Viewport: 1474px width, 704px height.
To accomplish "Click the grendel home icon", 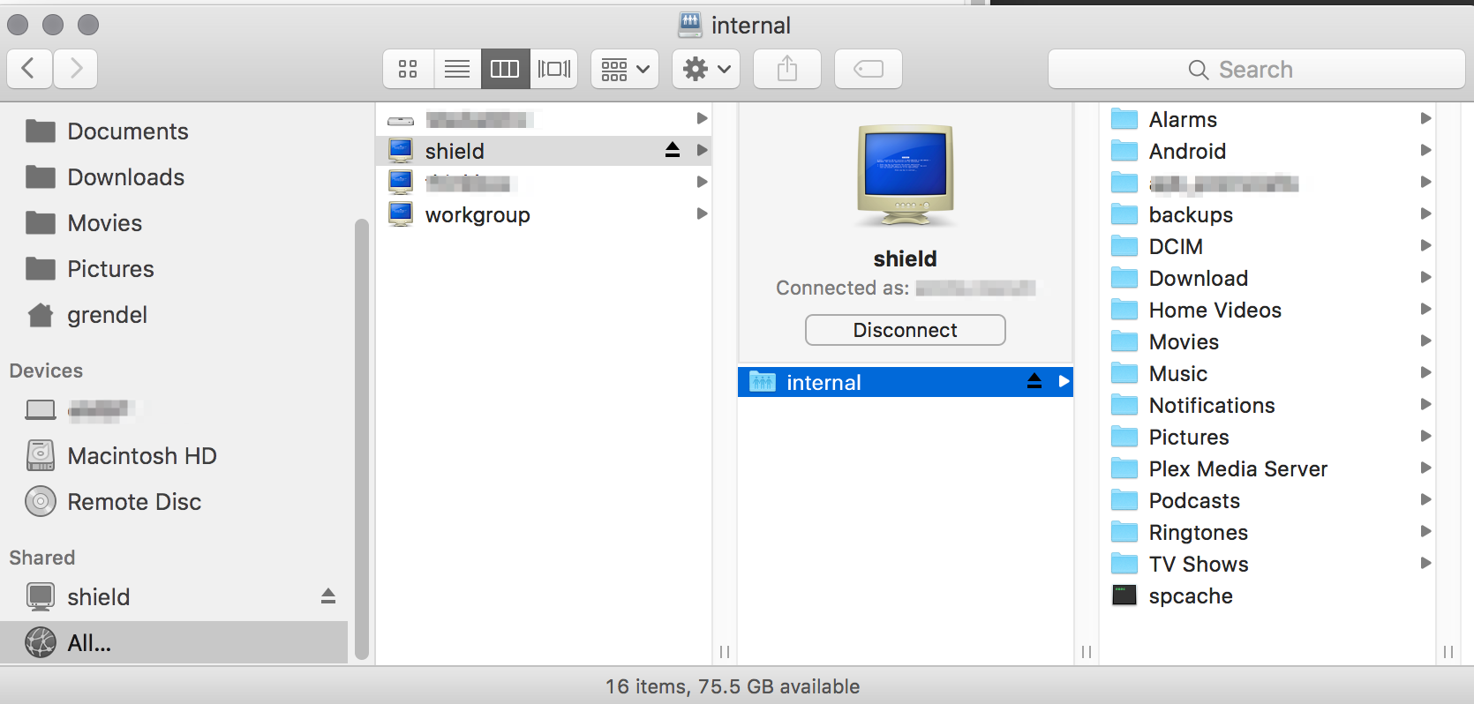I will pos(41,315).
